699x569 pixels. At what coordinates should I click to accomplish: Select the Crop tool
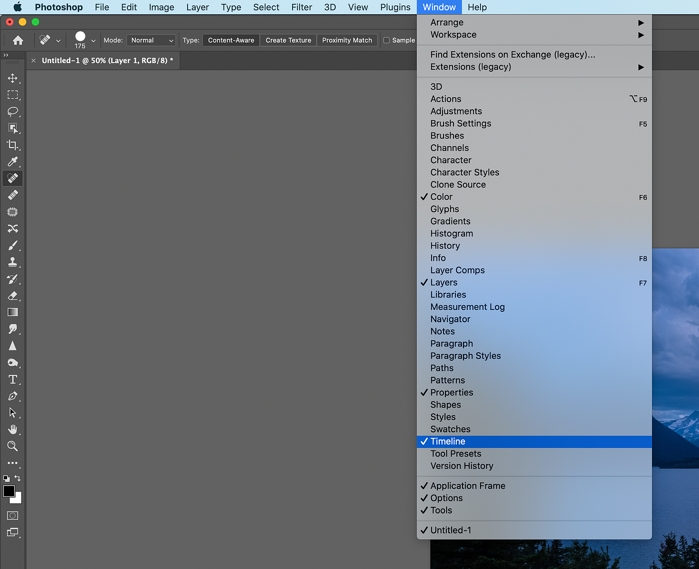point(13,145)
